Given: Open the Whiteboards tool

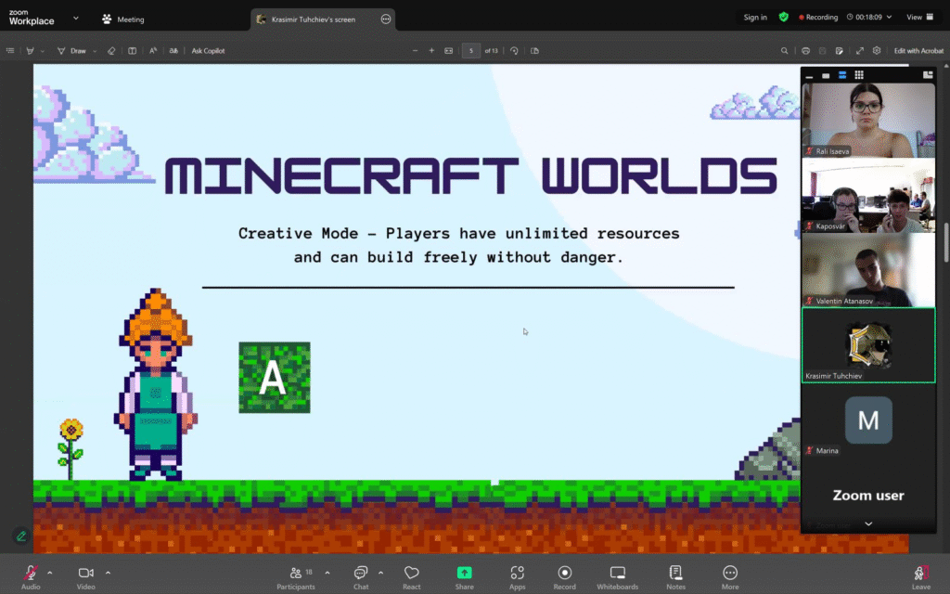Looking at the screenshot, I should pyautogui.click(x=617, y=574).
